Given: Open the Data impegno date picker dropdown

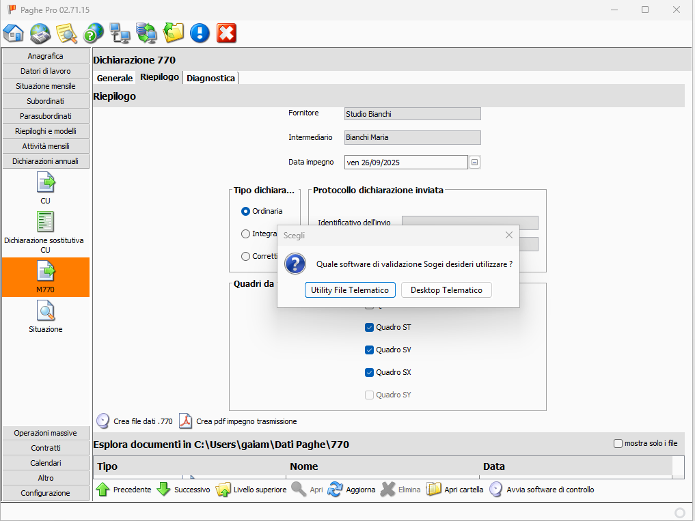Looking at the screenshot, I should [474, 163].
